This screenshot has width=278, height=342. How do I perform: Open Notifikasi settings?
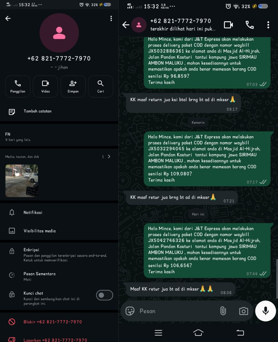pos(59,212)
